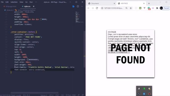
Task: Click the #00000005 background color swatch
Action: pos(28,59)
